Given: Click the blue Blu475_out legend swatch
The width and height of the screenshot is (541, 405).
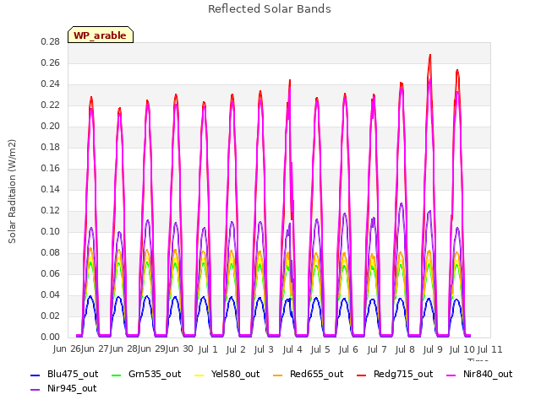Looking at the screenshot, I should [35, 375].
